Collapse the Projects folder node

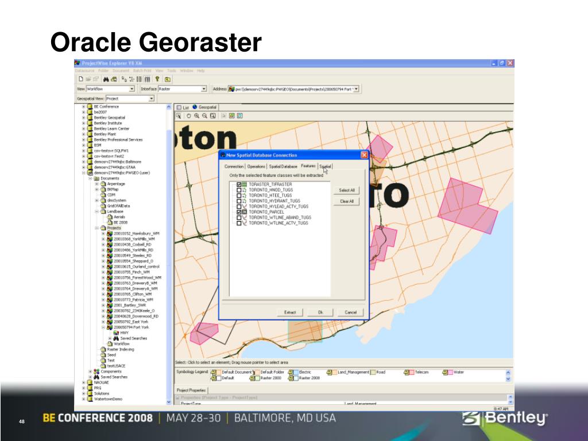96,228
